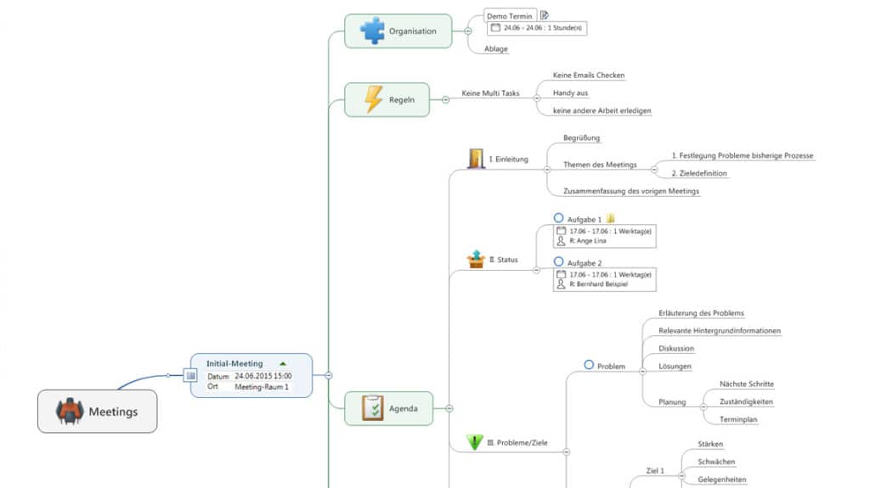Click the box icon beside II. Status

coord(476,260)
